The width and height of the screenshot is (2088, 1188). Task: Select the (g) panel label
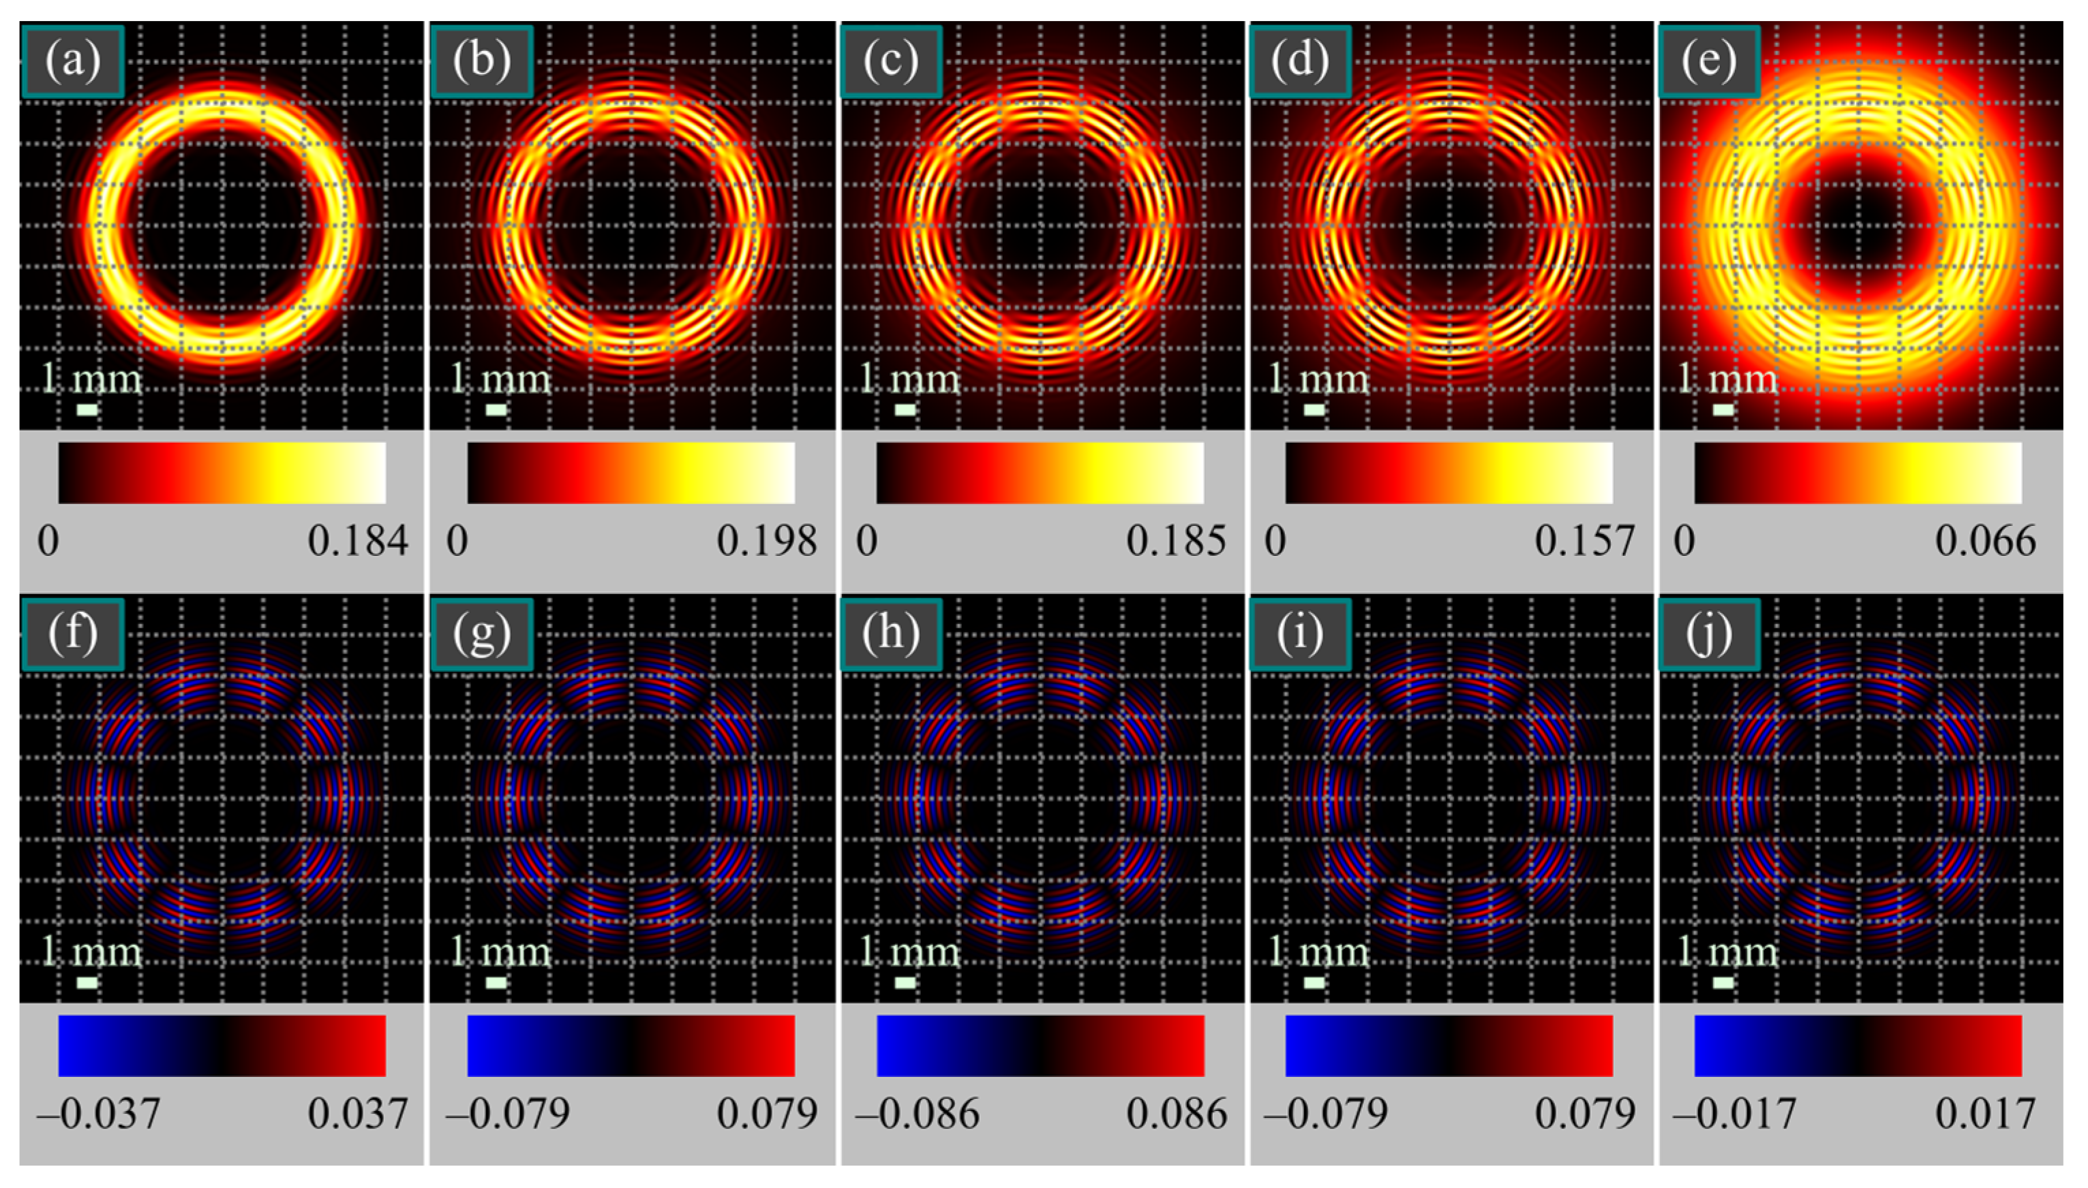481,634
